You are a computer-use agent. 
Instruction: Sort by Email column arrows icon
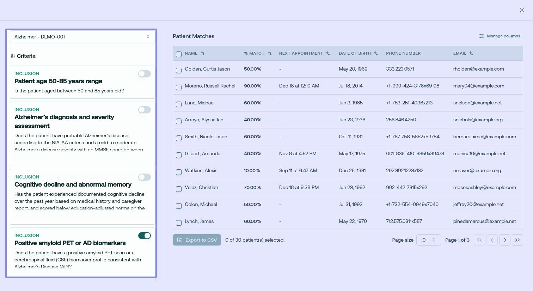click(x=471, y=53)
